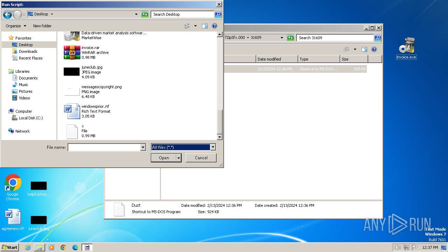Show the preview pane in Run Script dialog
Screen dimensions: 448x252
pyautogui.click(x=205, y=26)
